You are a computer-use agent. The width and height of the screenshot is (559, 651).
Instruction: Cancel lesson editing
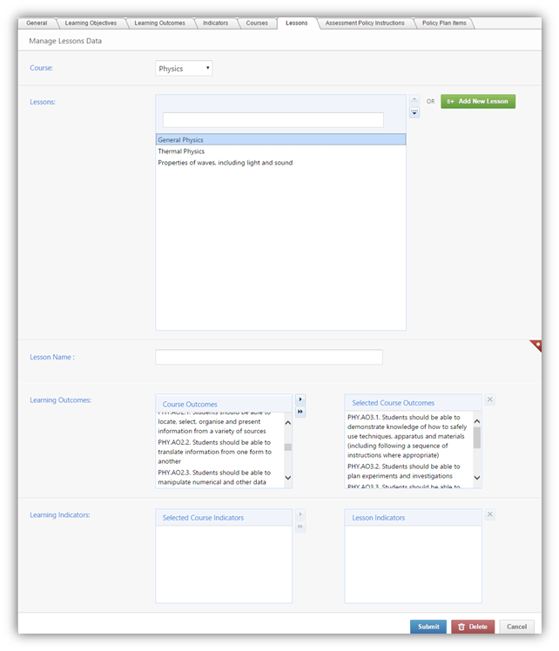[x=516, y=627]
